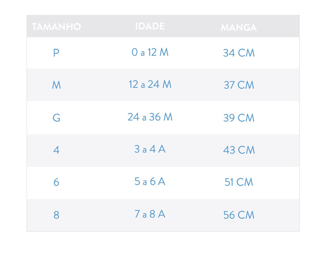This screenshot has width=330, height=255.
Task: Click the '0 a 12 M' age cell
Action: pos(150,52)
